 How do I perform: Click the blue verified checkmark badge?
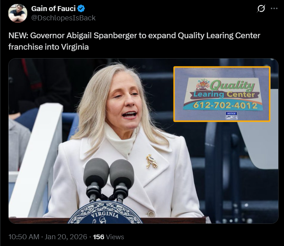[81, 9]
